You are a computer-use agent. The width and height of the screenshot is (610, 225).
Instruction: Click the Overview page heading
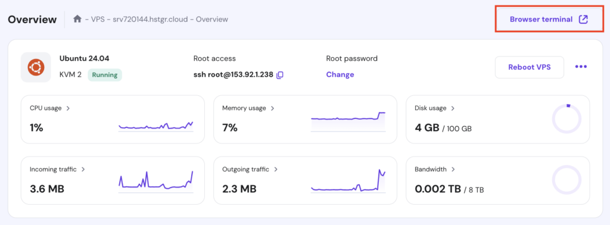[32, 19]
